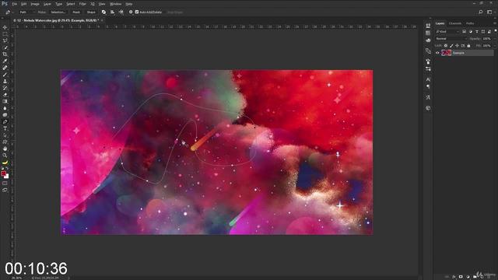
Task: Select the Move tool
Action: coord(5,28)
